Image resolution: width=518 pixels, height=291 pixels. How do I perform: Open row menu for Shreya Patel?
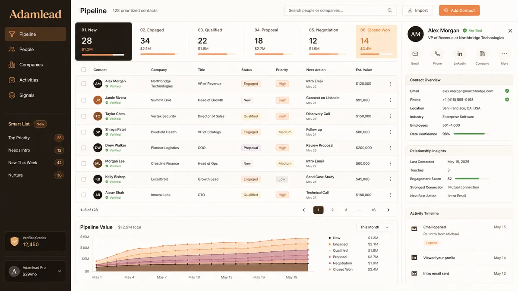[x=391, y=132]
